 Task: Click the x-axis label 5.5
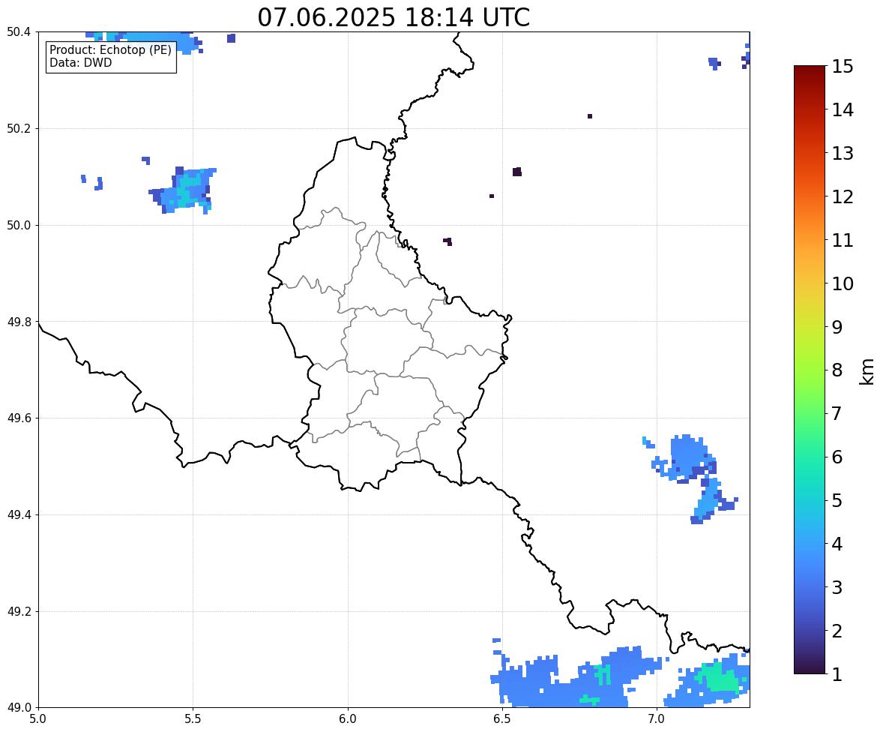tap(193, 719)
